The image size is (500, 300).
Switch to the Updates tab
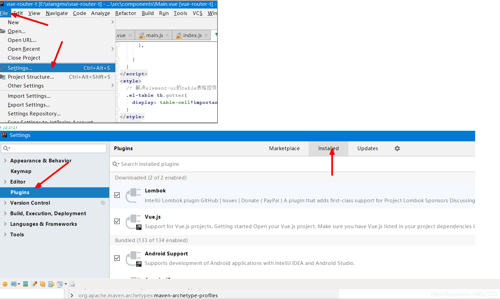click(368, 148)
